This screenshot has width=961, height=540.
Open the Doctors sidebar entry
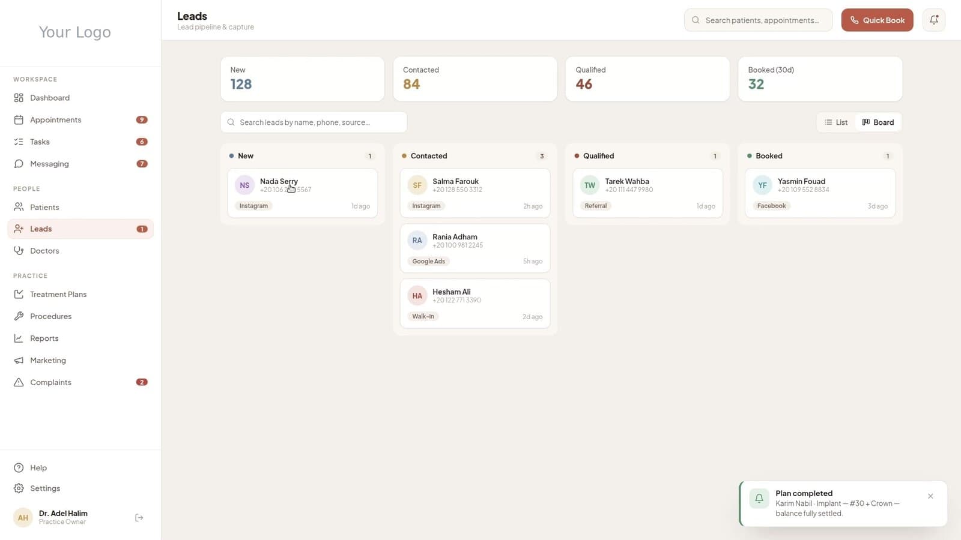[x=80, y=251]
